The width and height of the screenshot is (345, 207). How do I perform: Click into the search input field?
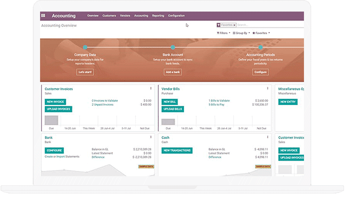pyautogui.click(x=268, y=25)
